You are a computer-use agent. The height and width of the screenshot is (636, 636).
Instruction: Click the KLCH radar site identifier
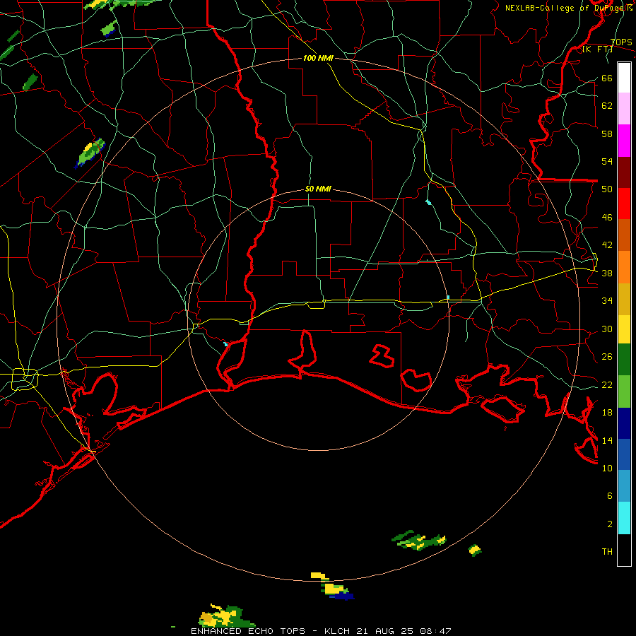click(x=338, y=631)
